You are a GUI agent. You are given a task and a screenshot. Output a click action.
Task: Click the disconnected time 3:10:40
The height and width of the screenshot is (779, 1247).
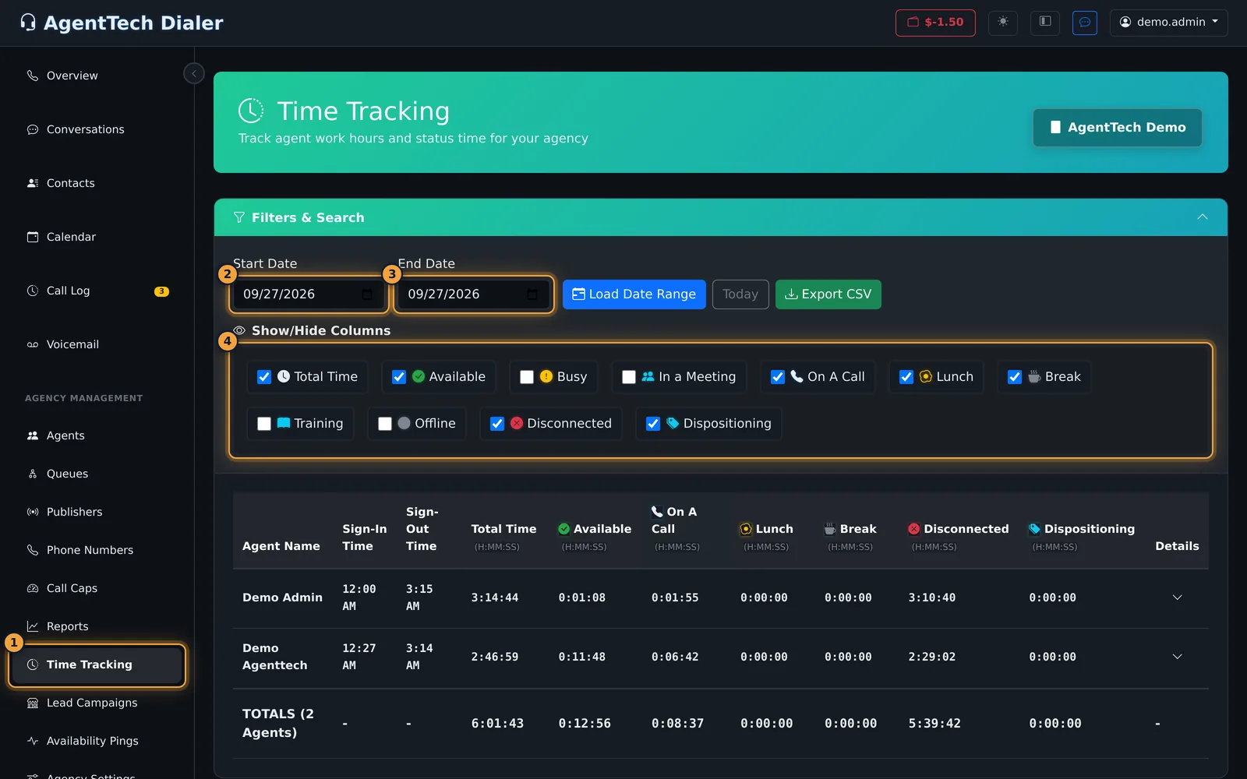932,597
